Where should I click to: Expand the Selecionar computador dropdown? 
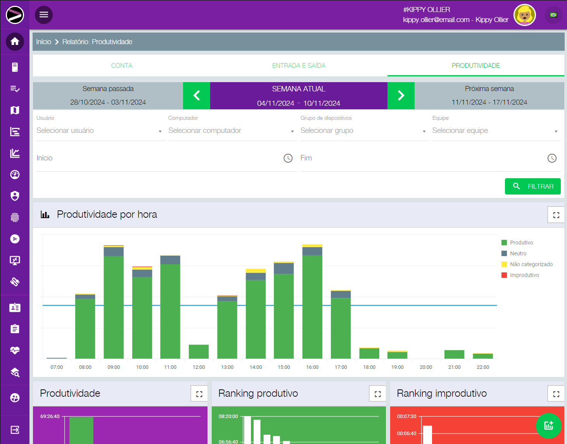point(231,131)
